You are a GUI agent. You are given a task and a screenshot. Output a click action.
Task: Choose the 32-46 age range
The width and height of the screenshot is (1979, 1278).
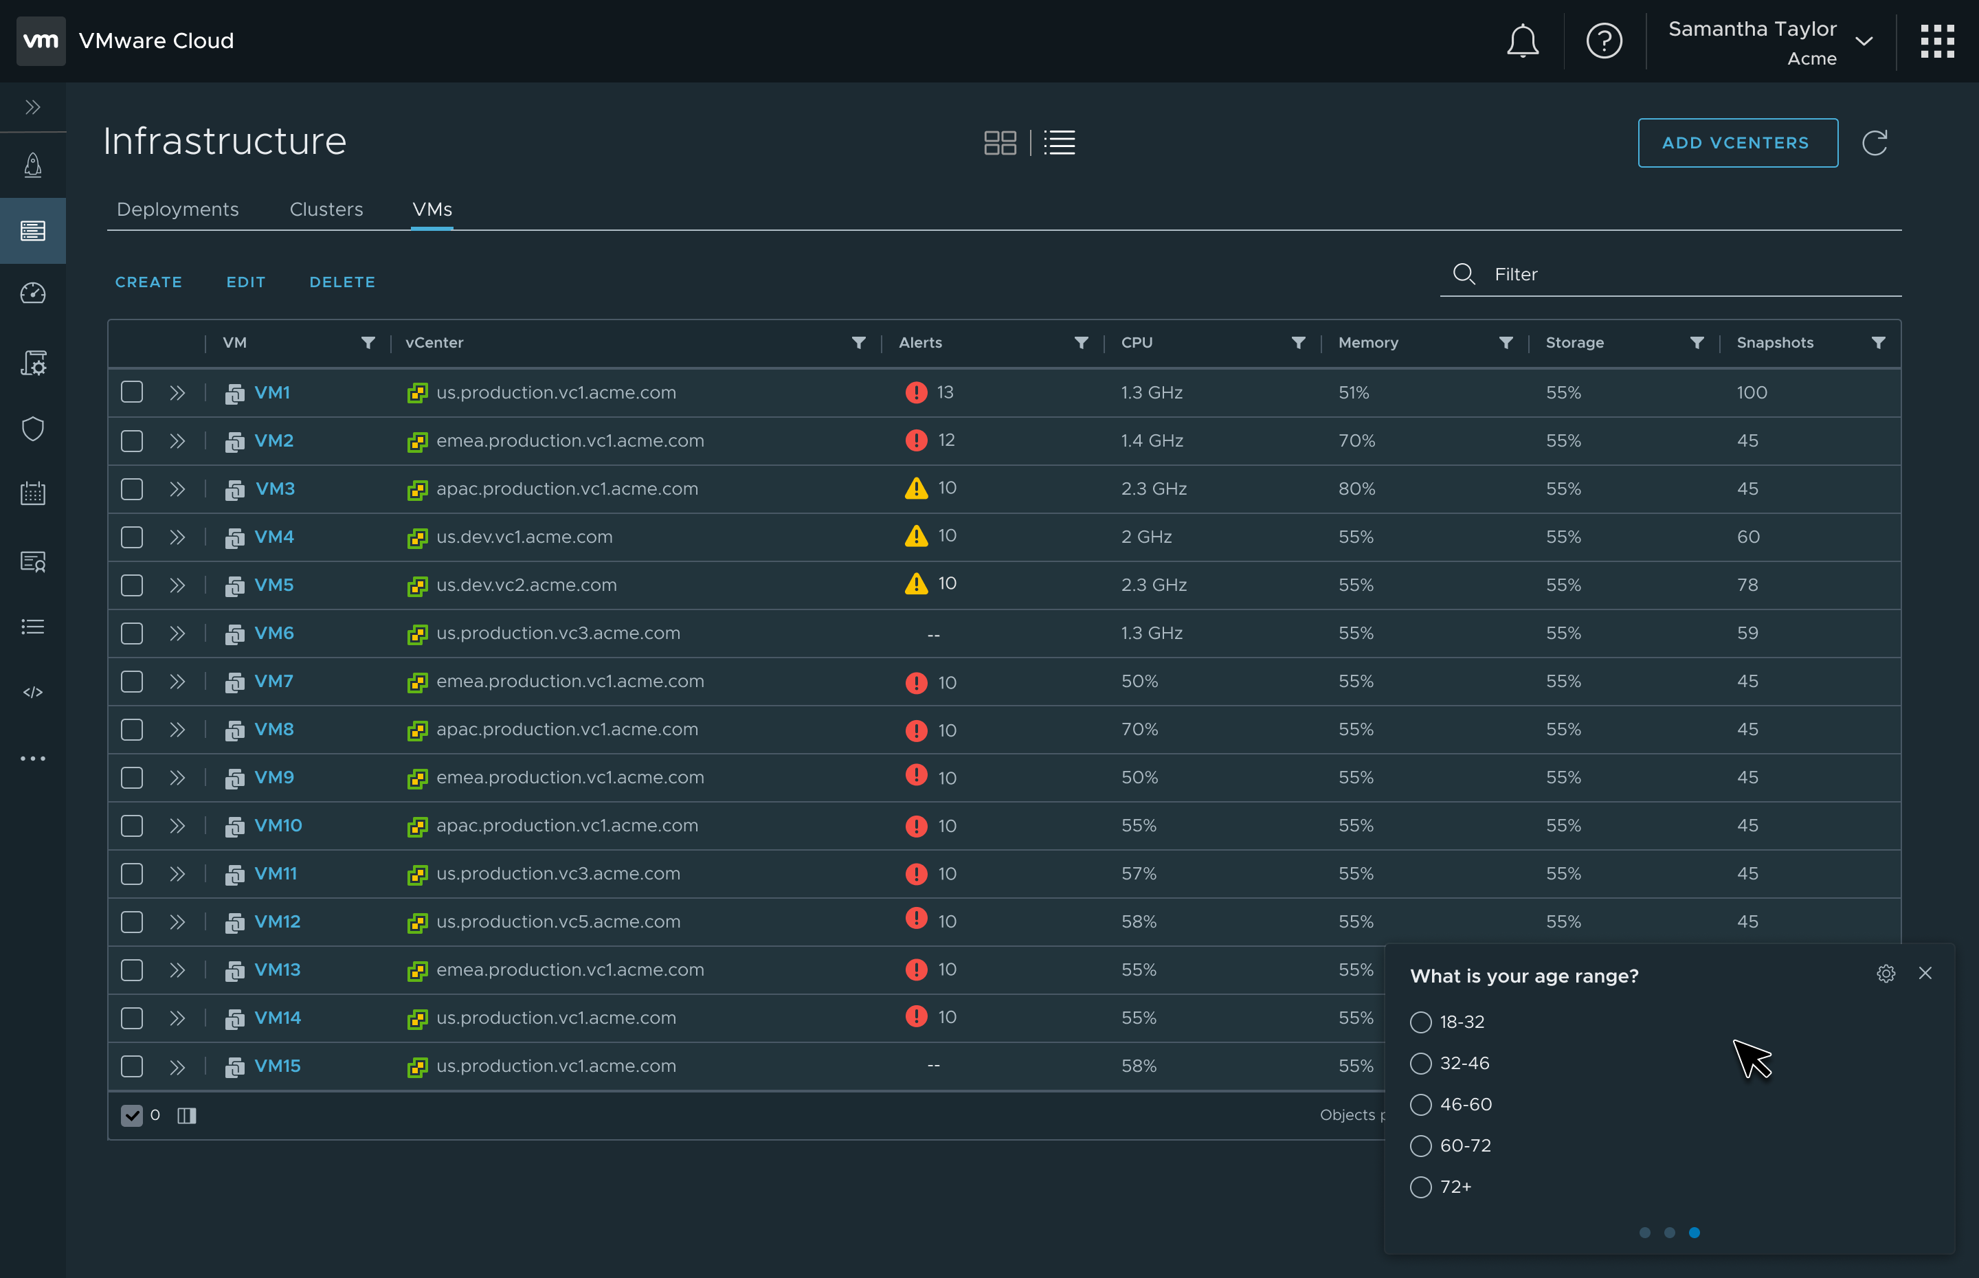pyautogui.click(x=1420, y=1063)
